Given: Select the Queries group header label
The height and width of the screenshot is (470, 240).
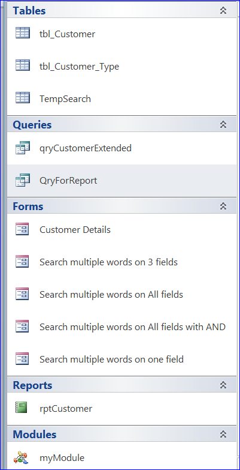Looking at the screenshot, I should click(x=32, y=125).
